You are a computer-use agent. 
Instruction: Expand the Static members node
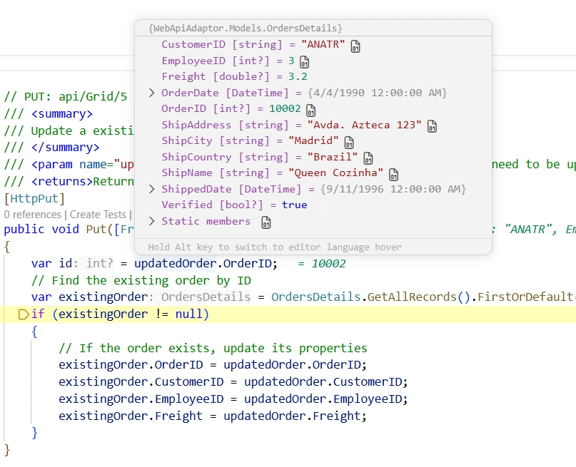152,221
